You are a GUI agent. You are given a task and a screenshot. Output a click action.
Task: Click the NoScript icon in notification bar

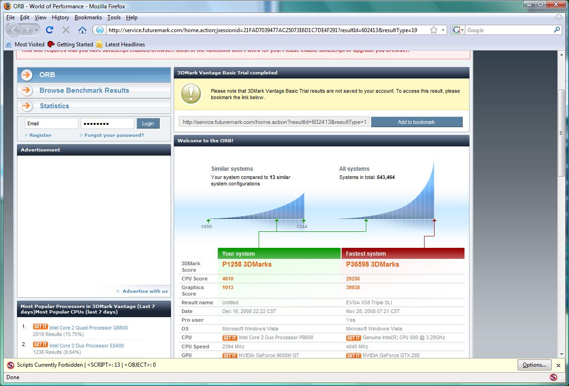pos(11,365)
